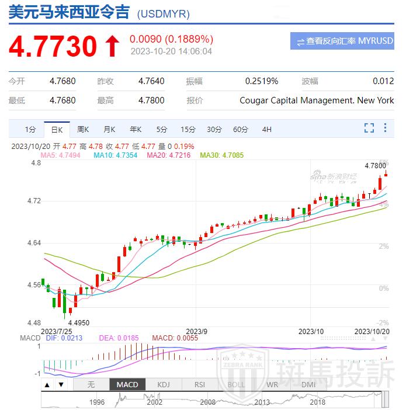This screenshot has height=410, width=406.
Task: Select the 月K monthly chart tab
Action: coord(109,129)
